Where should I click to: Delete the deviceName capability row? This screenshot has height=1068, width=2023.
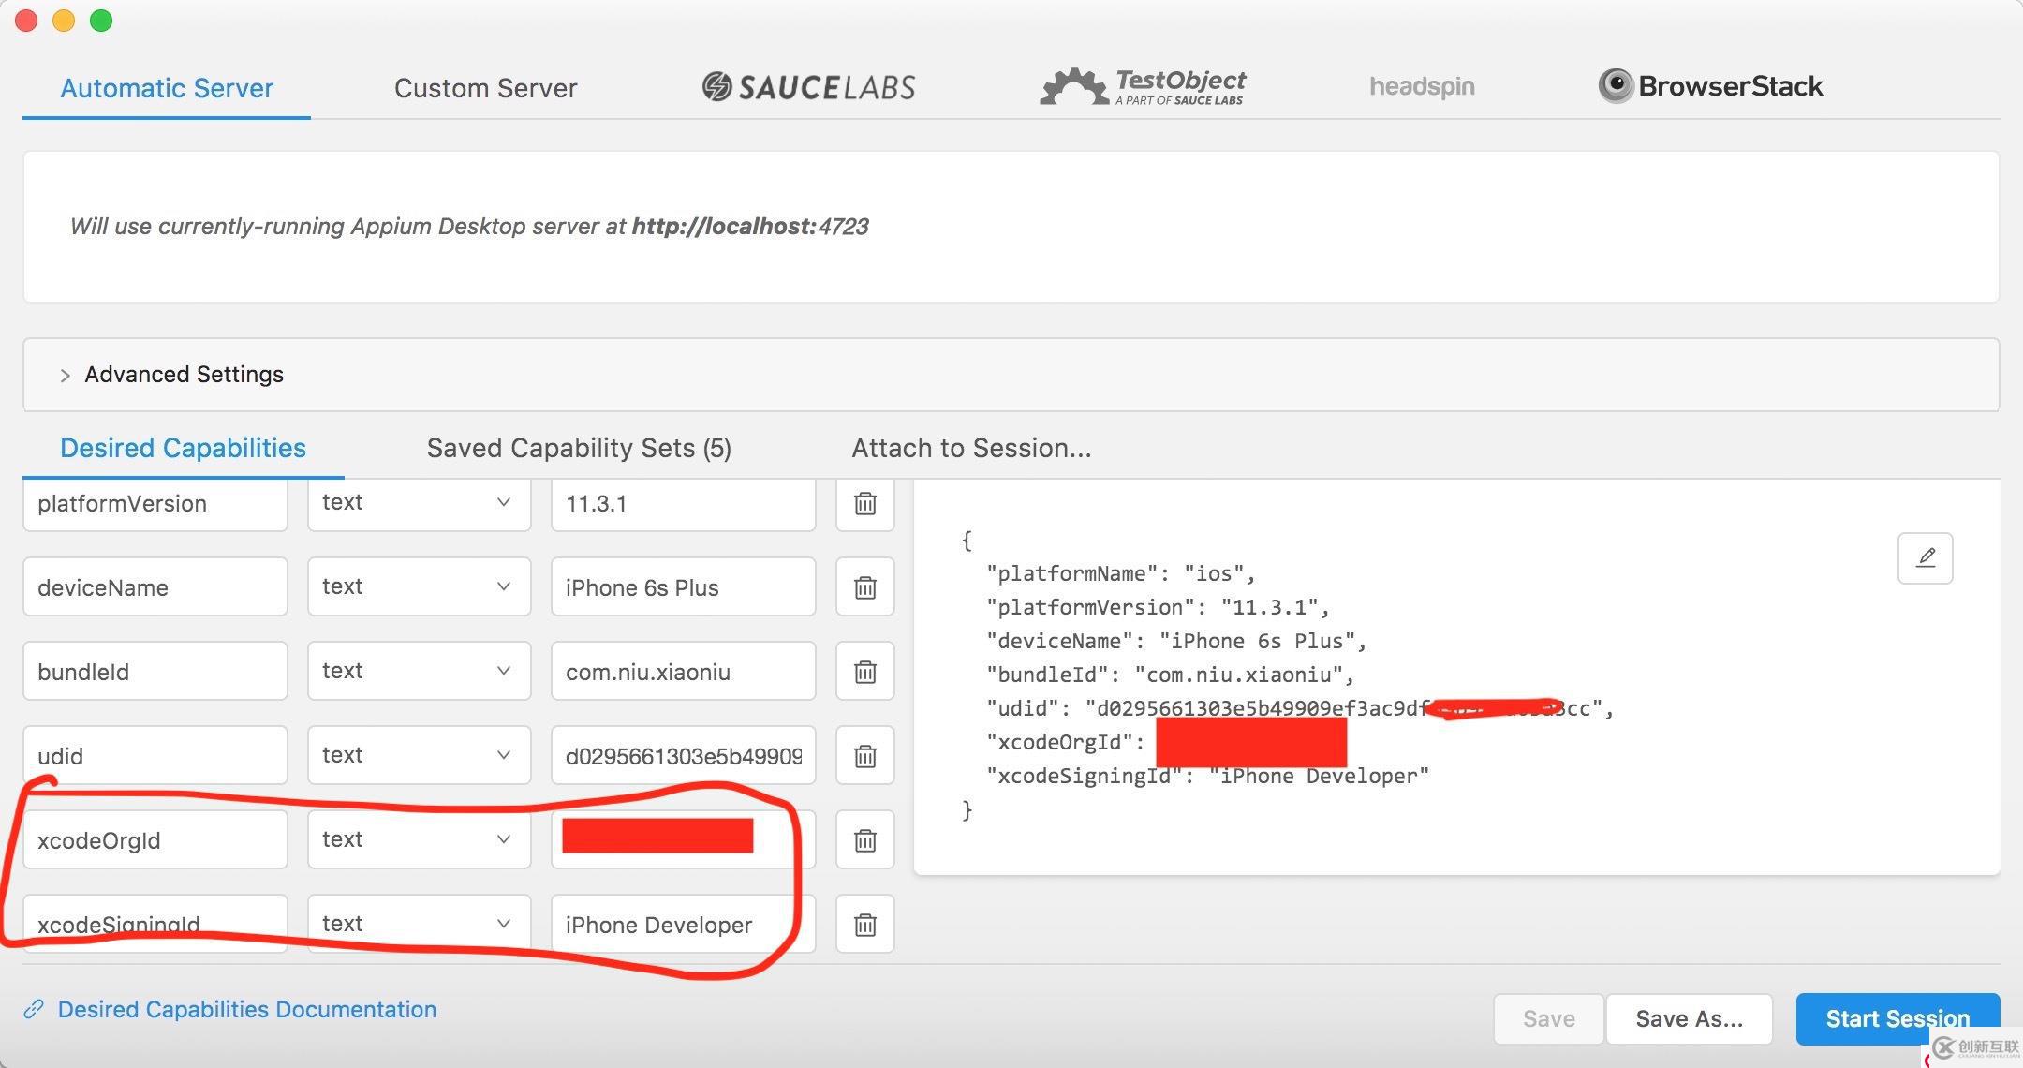click(864, 587)
